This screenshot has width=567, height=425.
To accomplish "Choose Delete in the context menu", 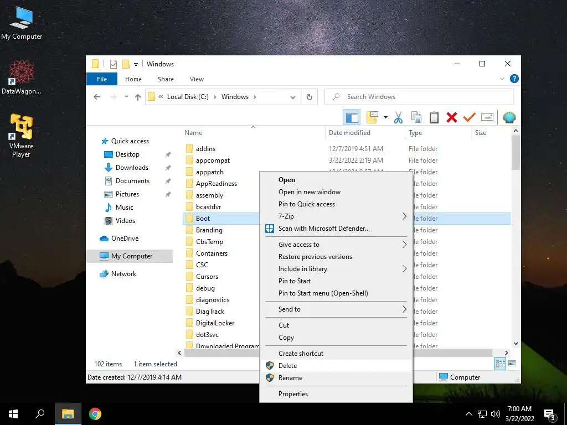I will coord(336,366).
